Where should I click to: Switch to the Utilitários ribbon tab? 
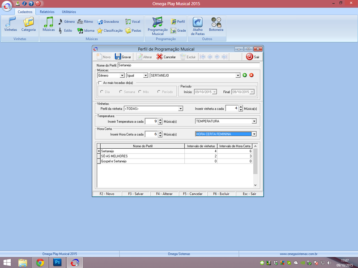point(69,12)
